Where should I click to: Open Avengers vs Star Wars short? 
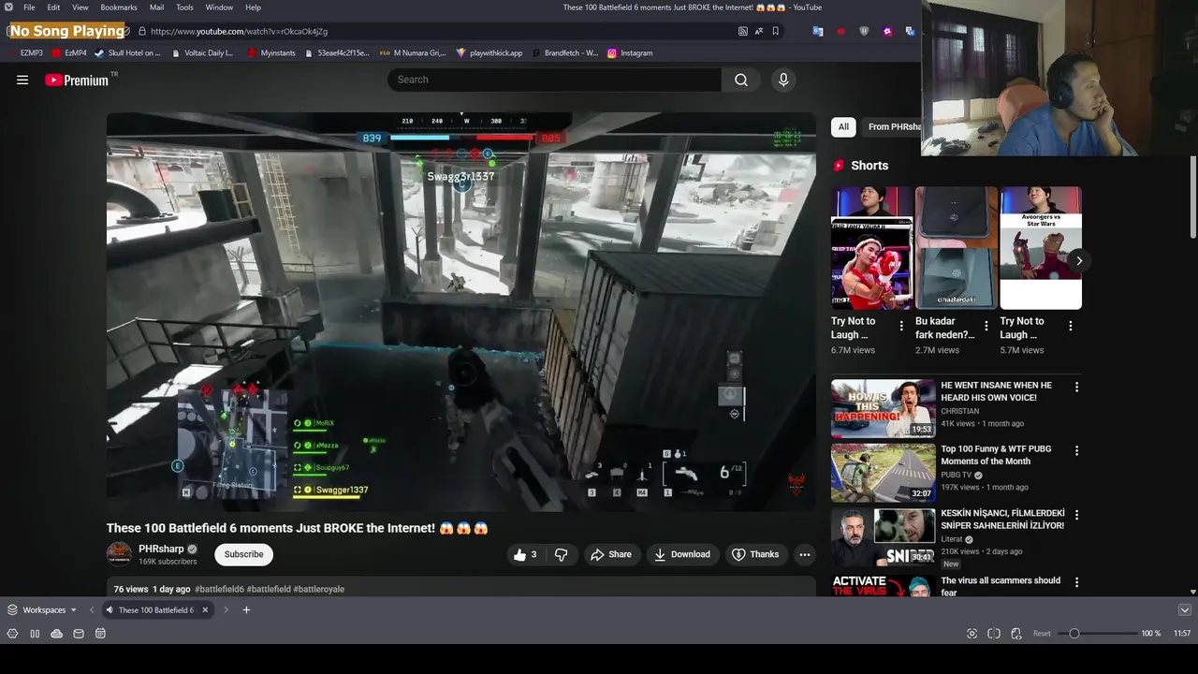tap(1041, 248)
